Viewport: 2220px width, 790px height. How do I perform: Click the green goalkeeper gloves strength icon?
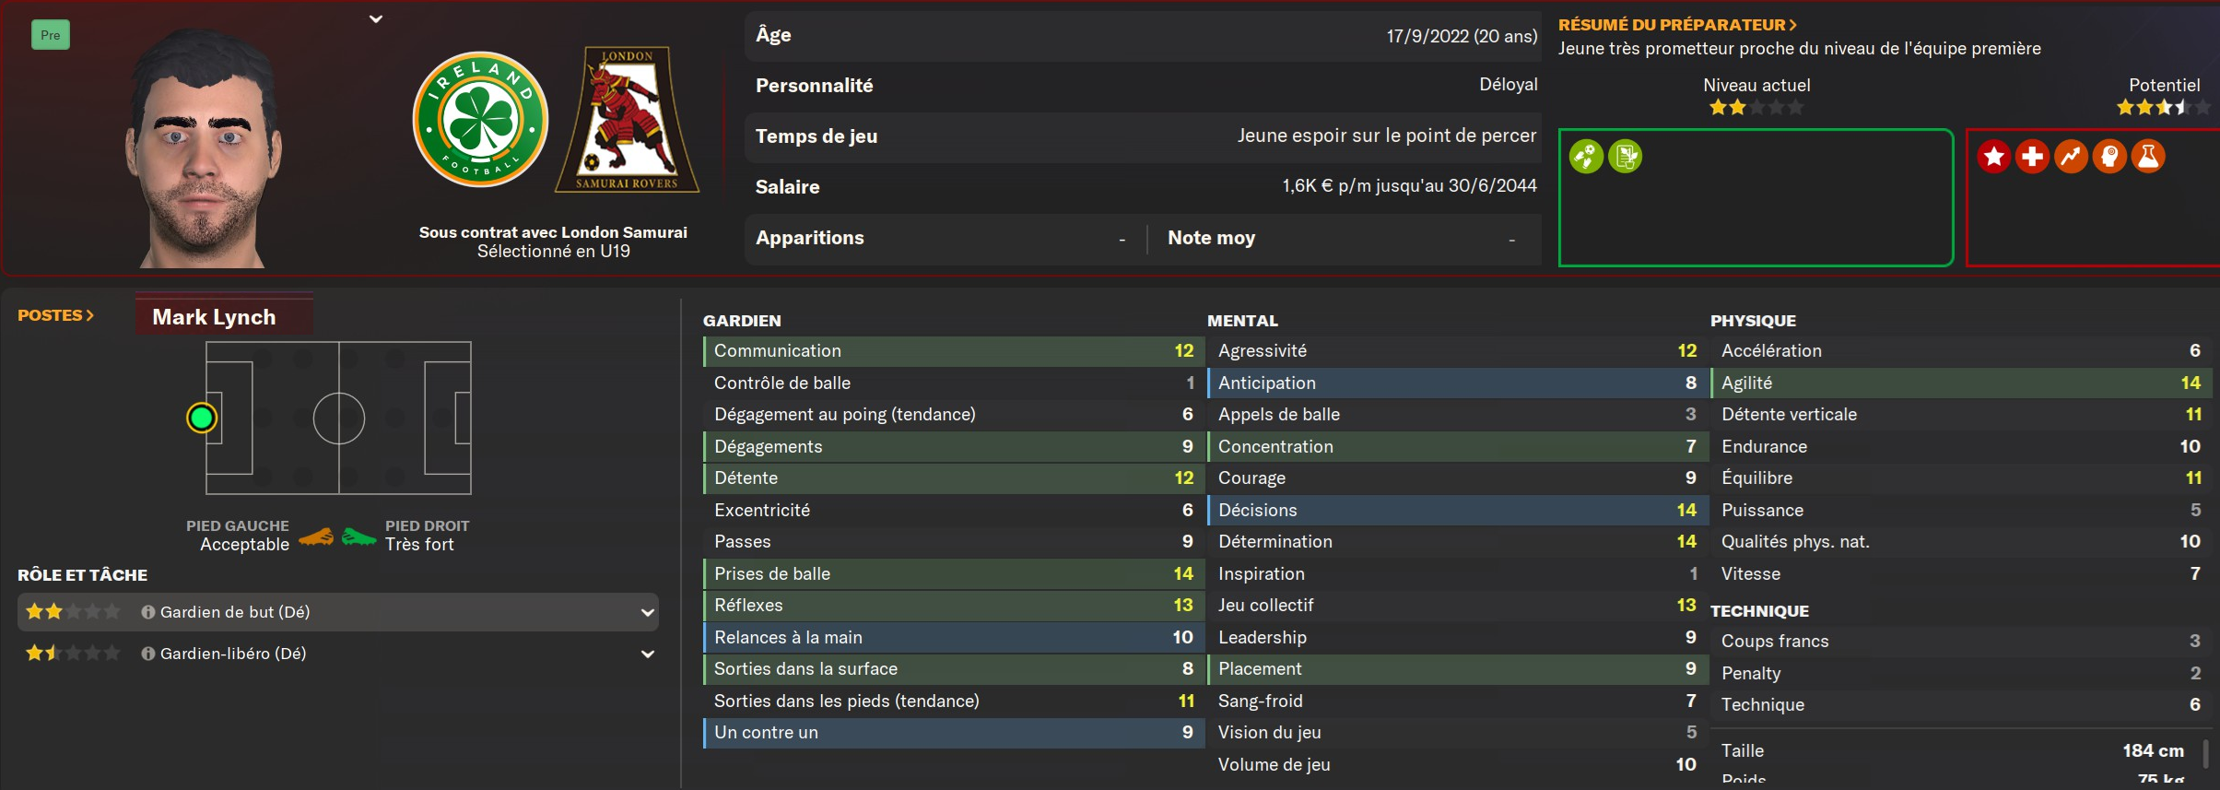[1586, 157]
